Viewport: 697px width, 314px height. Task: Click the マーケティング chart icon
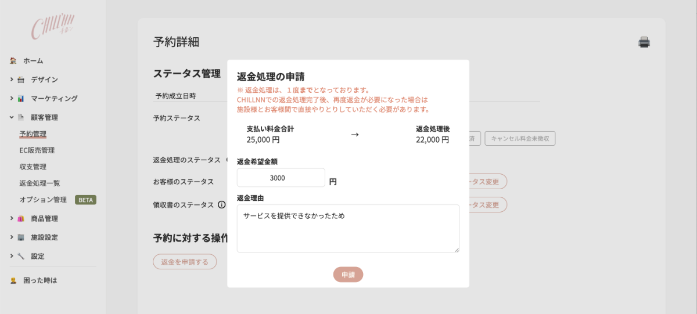tap(21, 99)
